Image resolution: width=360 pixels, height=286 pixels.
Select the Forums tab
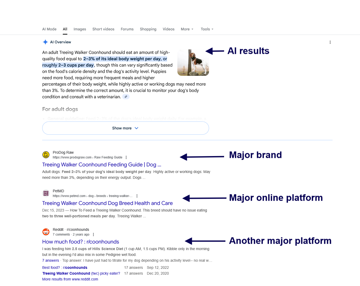(x=127, y=29)
